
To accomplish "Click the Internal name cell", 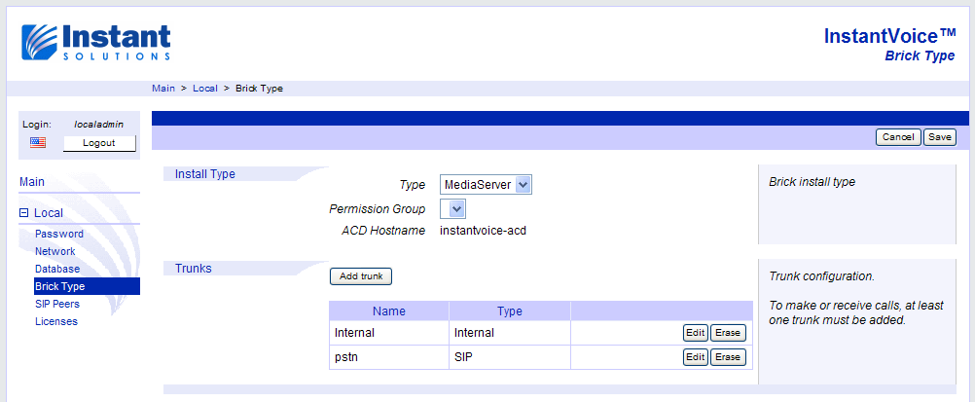I will coord(388,333).
